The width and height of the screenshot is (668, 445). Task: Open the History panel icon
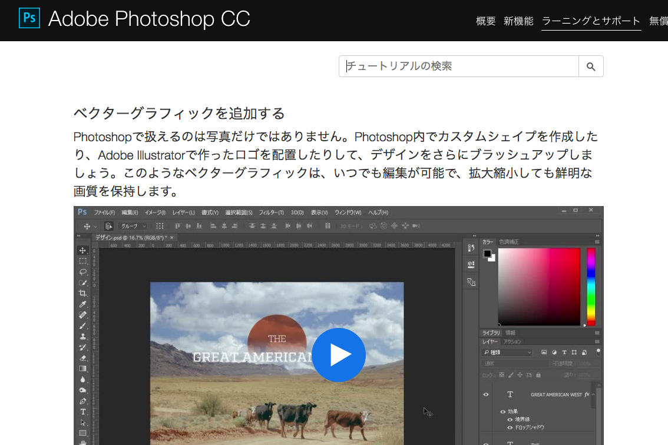tap(471, 248)
